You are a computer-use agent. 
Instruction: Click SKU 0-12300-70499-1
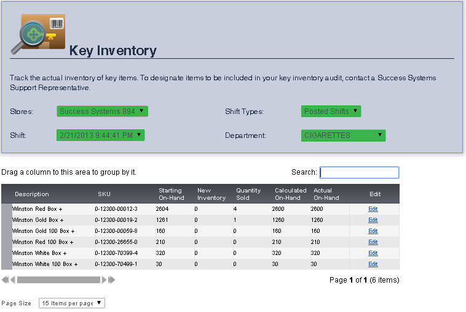(x=116, y=264)
